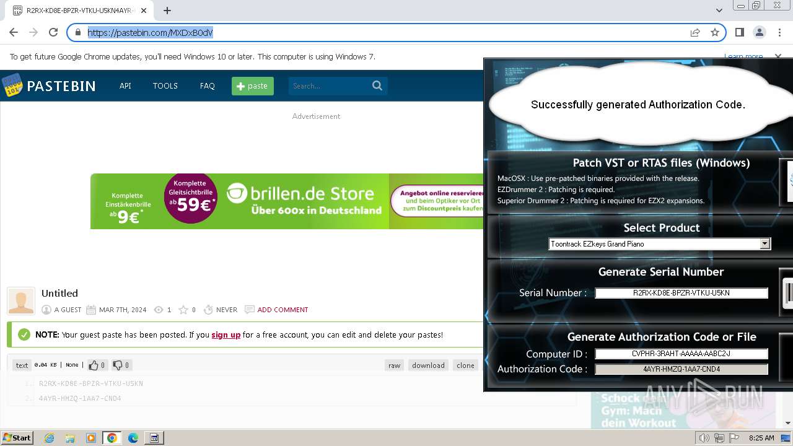The image size is (793, 446).
Task: Reload the Pastebin page
Action: (53, 32)
